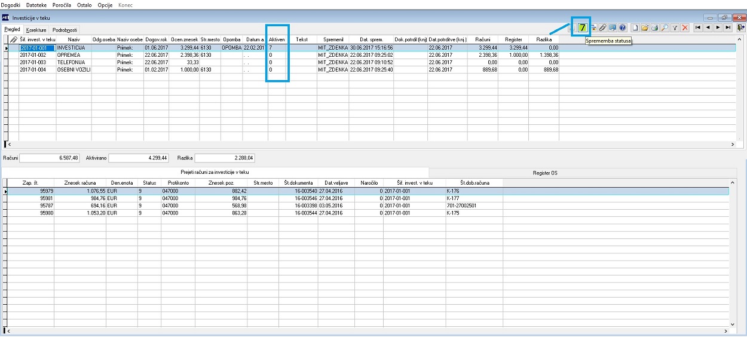The image size is (747, 337).
Task: Click the open folder toolbar icon
Action: tap(645, 27)
